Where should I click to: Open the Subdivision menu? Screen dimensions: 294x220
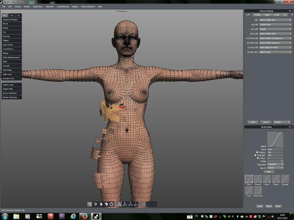[x=38, y=6]
